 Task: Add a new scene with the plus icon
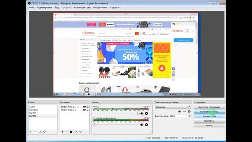click(31, 132)
